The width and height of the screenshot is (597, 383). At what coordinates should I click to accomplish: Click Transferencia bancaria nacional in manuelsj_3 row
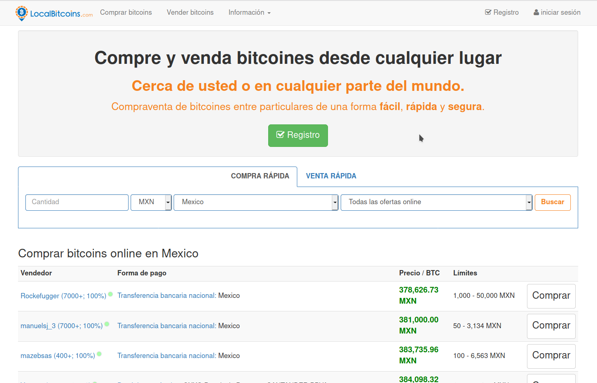pos(167,326)
